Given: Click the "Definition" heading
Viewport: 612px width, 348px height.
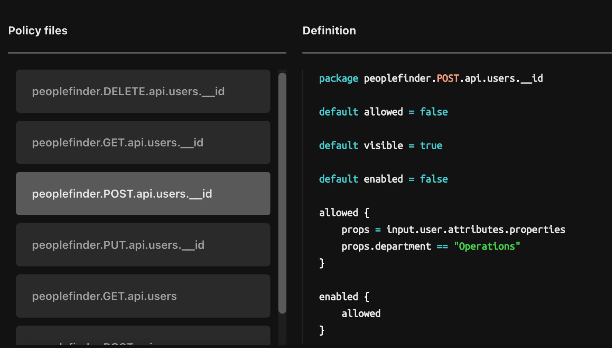Looking at the screenshot, I should [329, 31].
